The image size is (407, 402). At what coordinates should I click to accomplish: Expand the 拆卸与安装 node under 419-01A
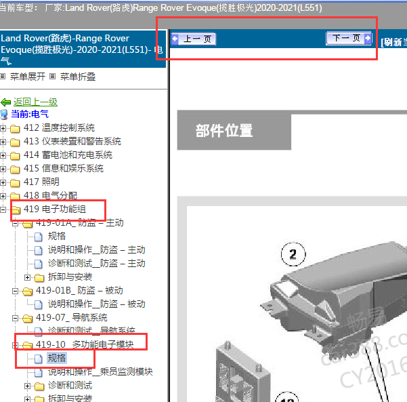click(27, 277)
